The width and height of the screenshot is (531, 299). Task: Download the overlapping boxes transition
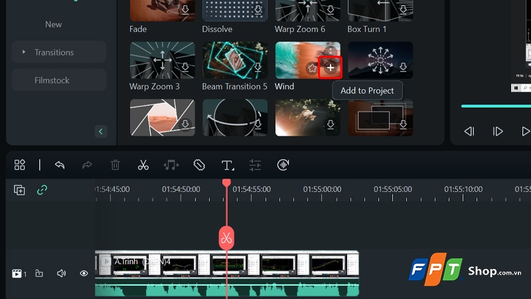[403, 124]
